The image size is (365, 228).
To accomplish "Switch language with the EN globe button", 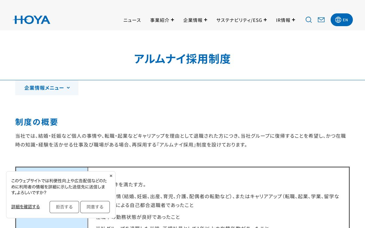I will pyautogui.click(x=342, y=20).
